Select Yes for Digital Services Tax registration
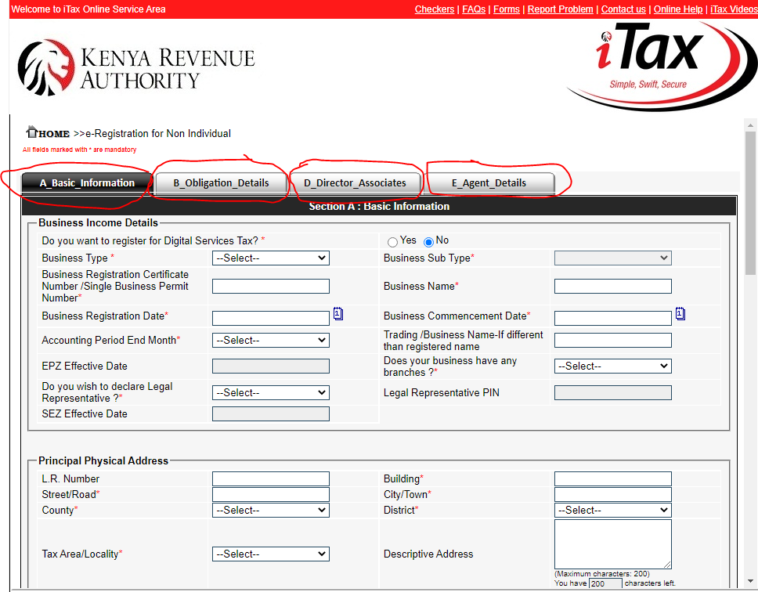Image resolution: width=758 pixels, height=592 pixels. click(392, 241)
